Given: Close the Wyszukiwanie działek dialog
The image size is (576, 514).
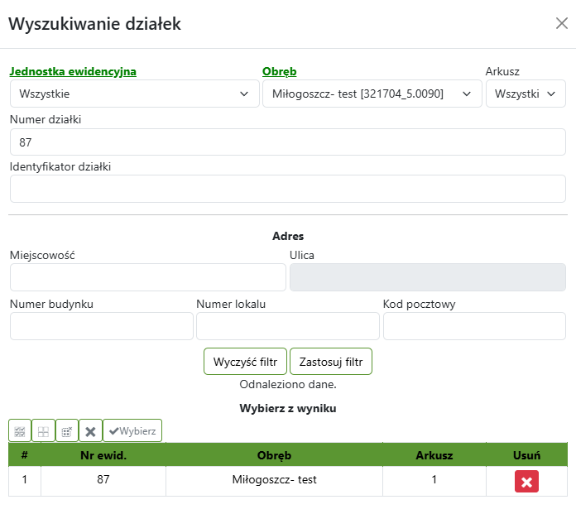Looking at the screenshot, I should click(x=561, y=23).
